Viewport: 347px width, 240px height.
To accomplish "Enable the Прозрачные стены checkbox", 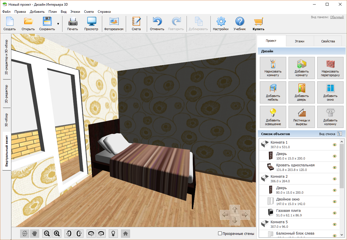I will 220,233.
